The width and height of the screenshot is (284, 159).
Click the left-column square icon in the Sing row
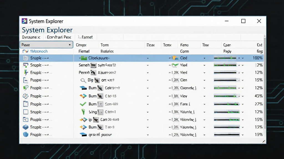coord(26,112)
